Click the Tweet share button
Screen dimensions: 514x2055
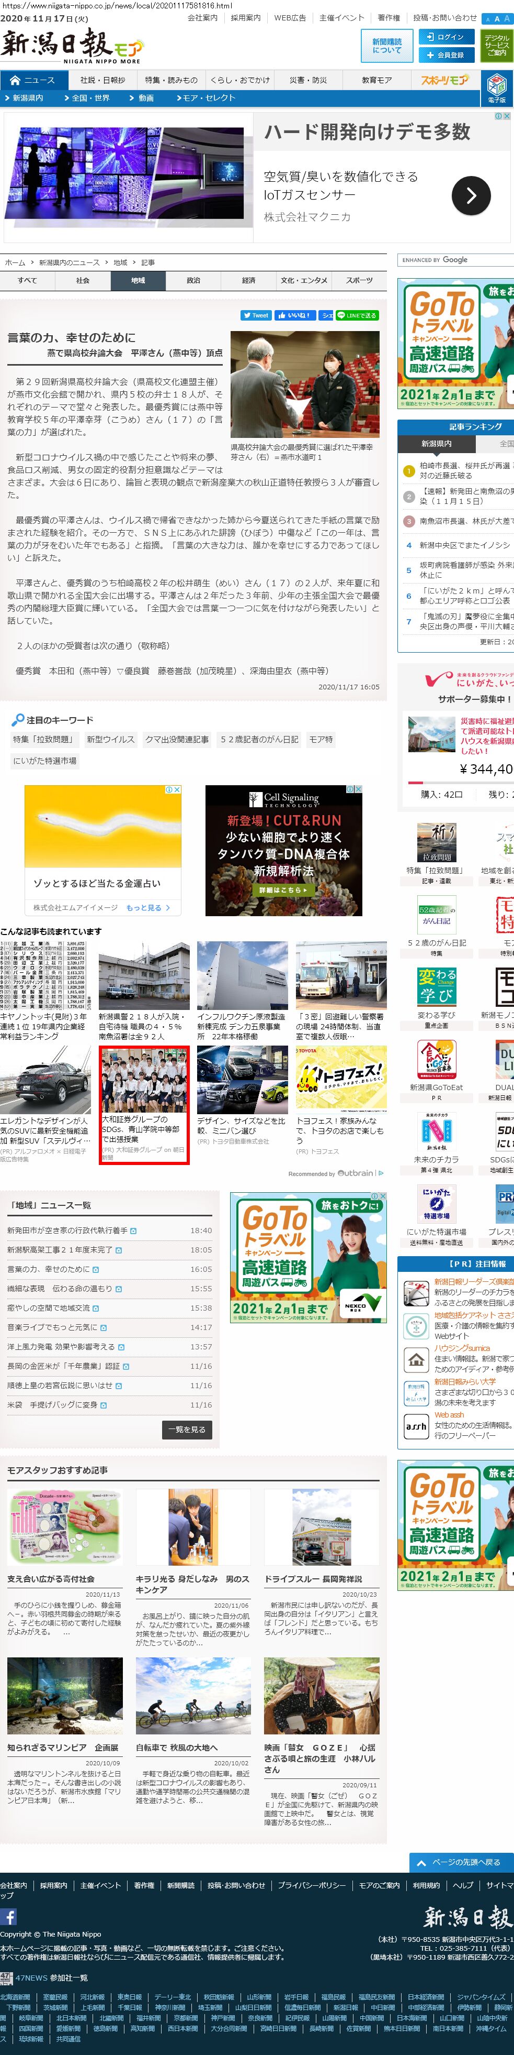(256, 315)
